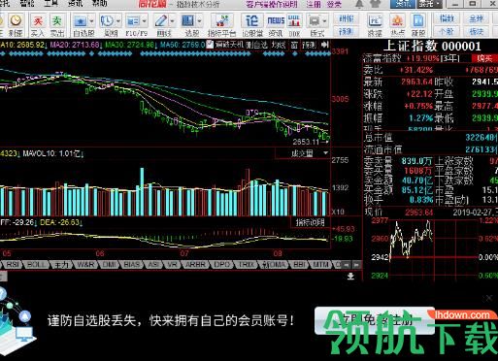
Task: Click the collapse arrow icon right of 预测
Action: click(325, 45)
